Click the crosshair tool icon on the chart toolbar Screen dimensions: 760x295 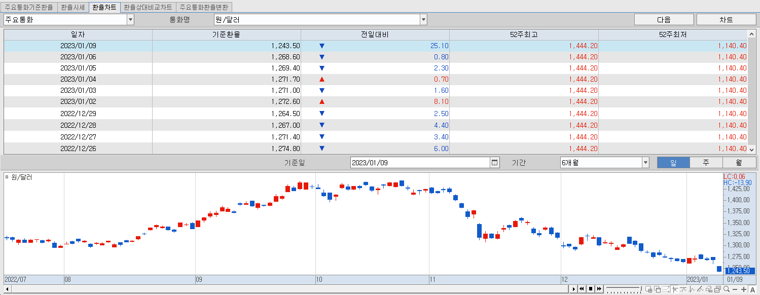coord(675,289)
